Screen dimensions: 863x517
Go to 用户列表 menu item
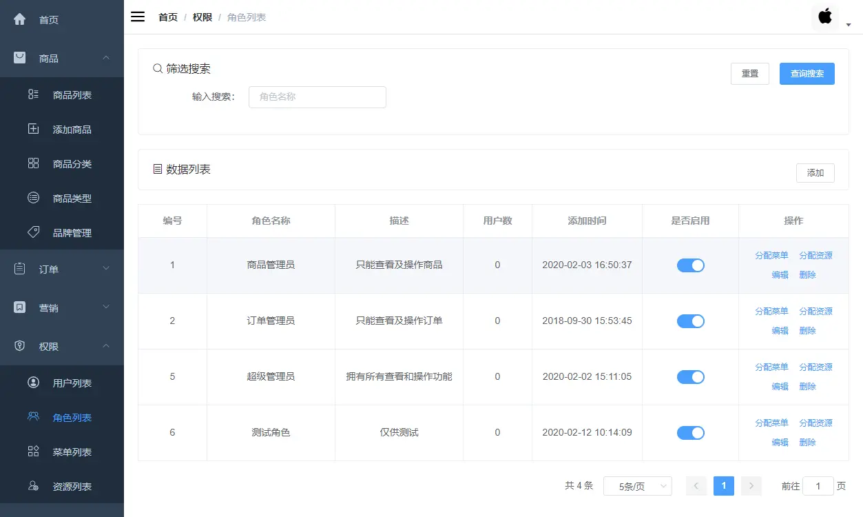62,383
